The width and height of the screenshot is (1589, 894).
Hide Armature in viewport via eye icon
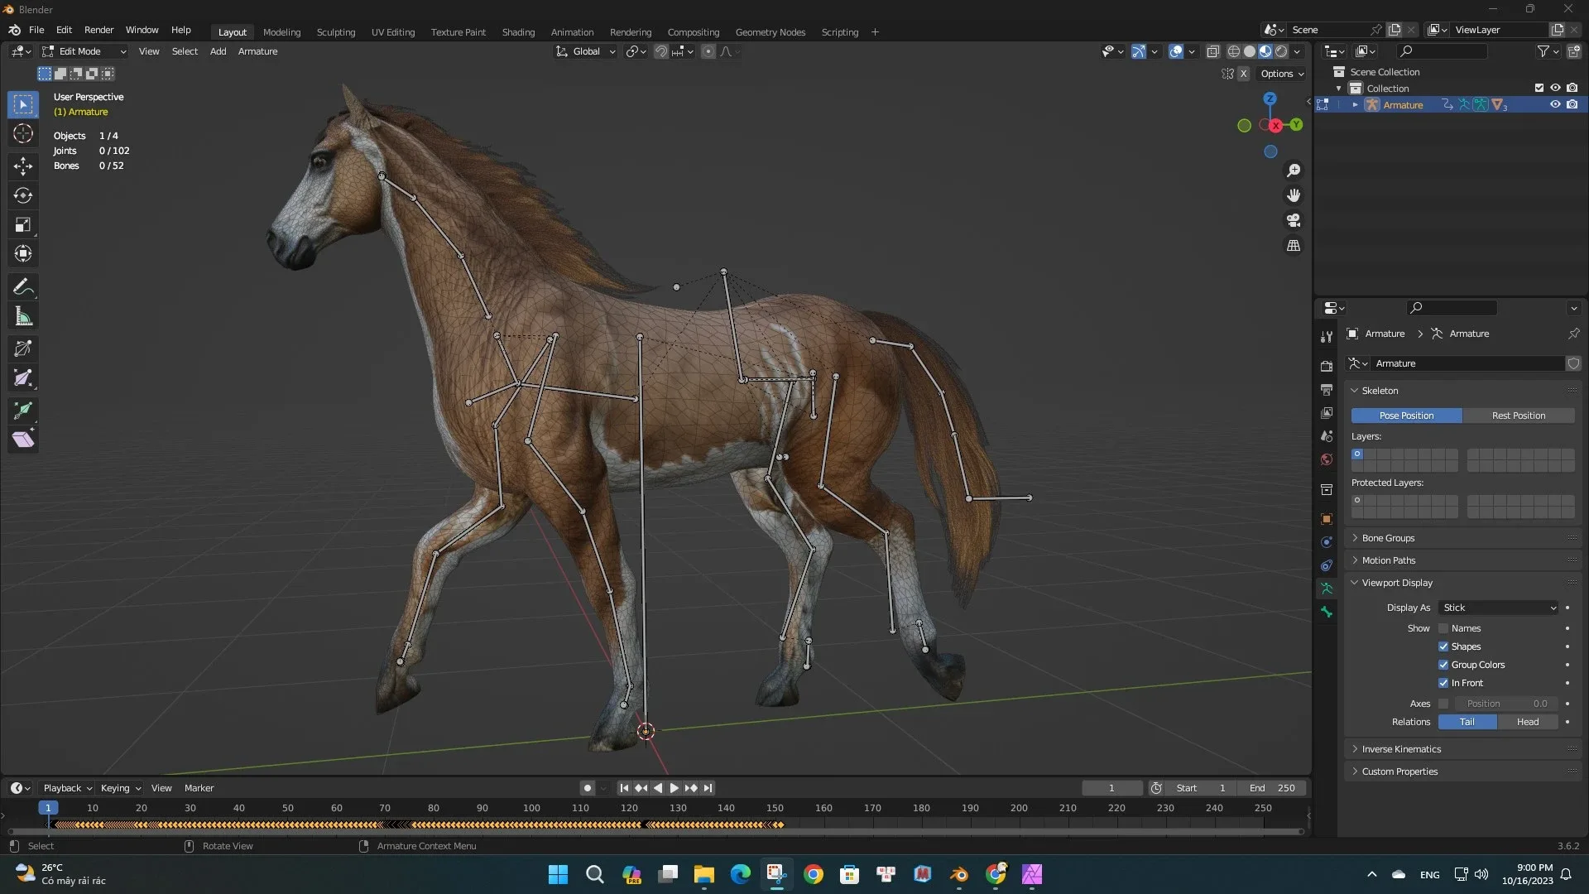point(1555,104)
